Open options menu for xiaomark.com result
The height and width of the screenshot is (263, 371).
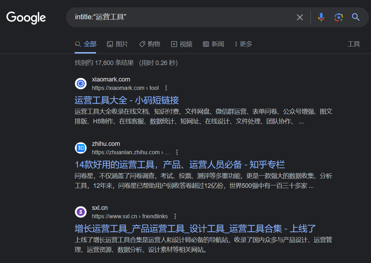(166, 88)
